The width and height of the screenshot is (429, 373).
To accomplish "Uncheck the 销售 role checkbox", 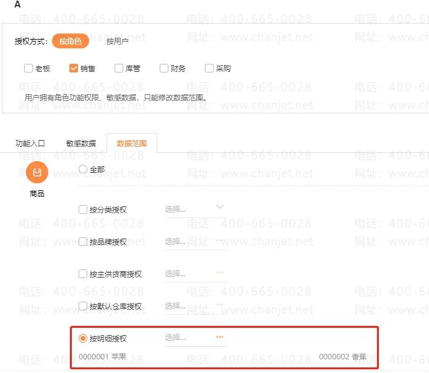I will tap(73, 68).
